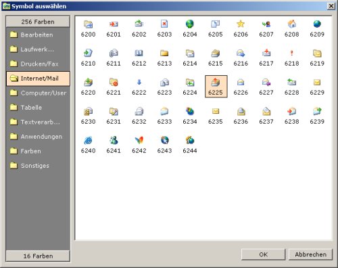Open the Computer/User category
Image resolution: width=338 pixels, height=268 pixels.
(38, 93)
